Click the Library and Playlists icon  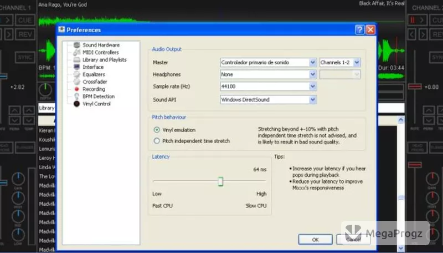tap(76, 60)
